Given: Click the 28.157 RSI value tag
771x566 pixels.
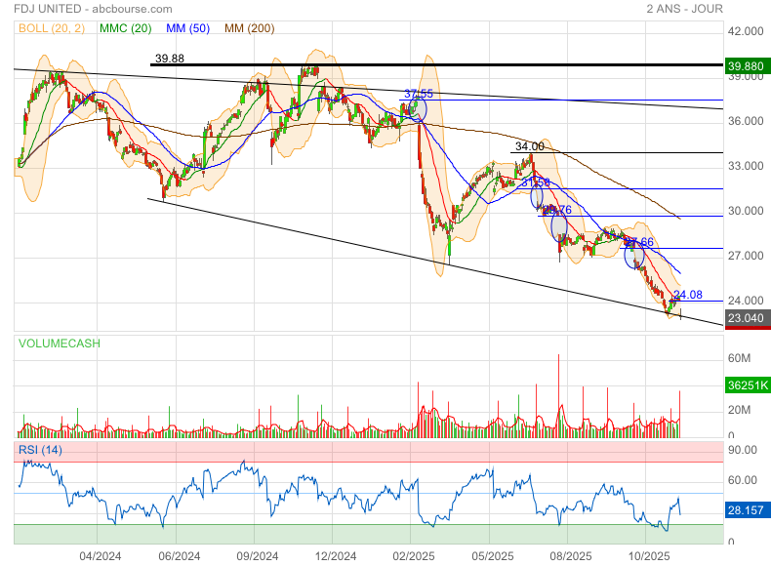Looking at the screenshot, I should click(748, 509).
